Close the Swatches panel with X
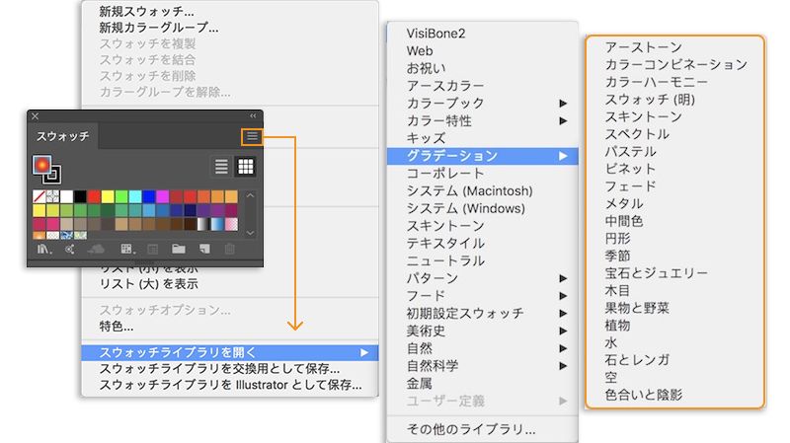 [x=35, y=116]
